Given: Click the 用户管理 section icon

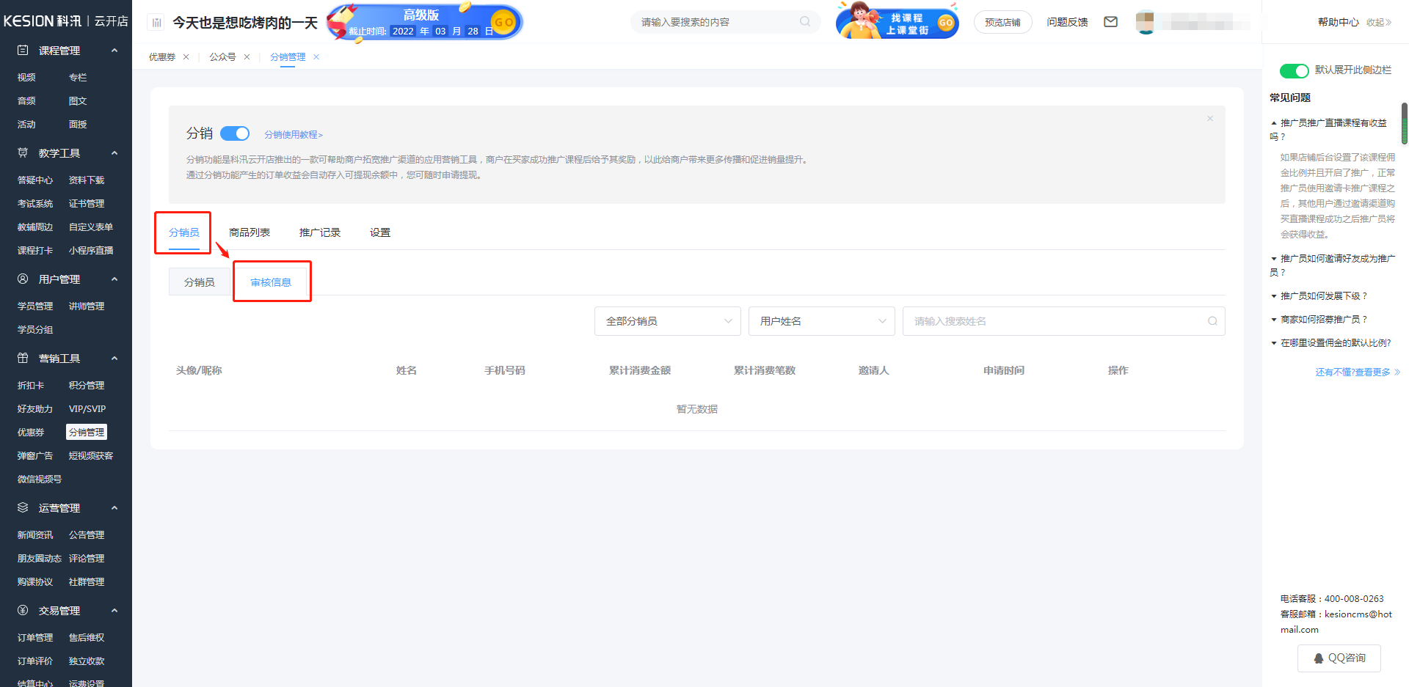Looking at the screenshot, I should tap(23, 279).
